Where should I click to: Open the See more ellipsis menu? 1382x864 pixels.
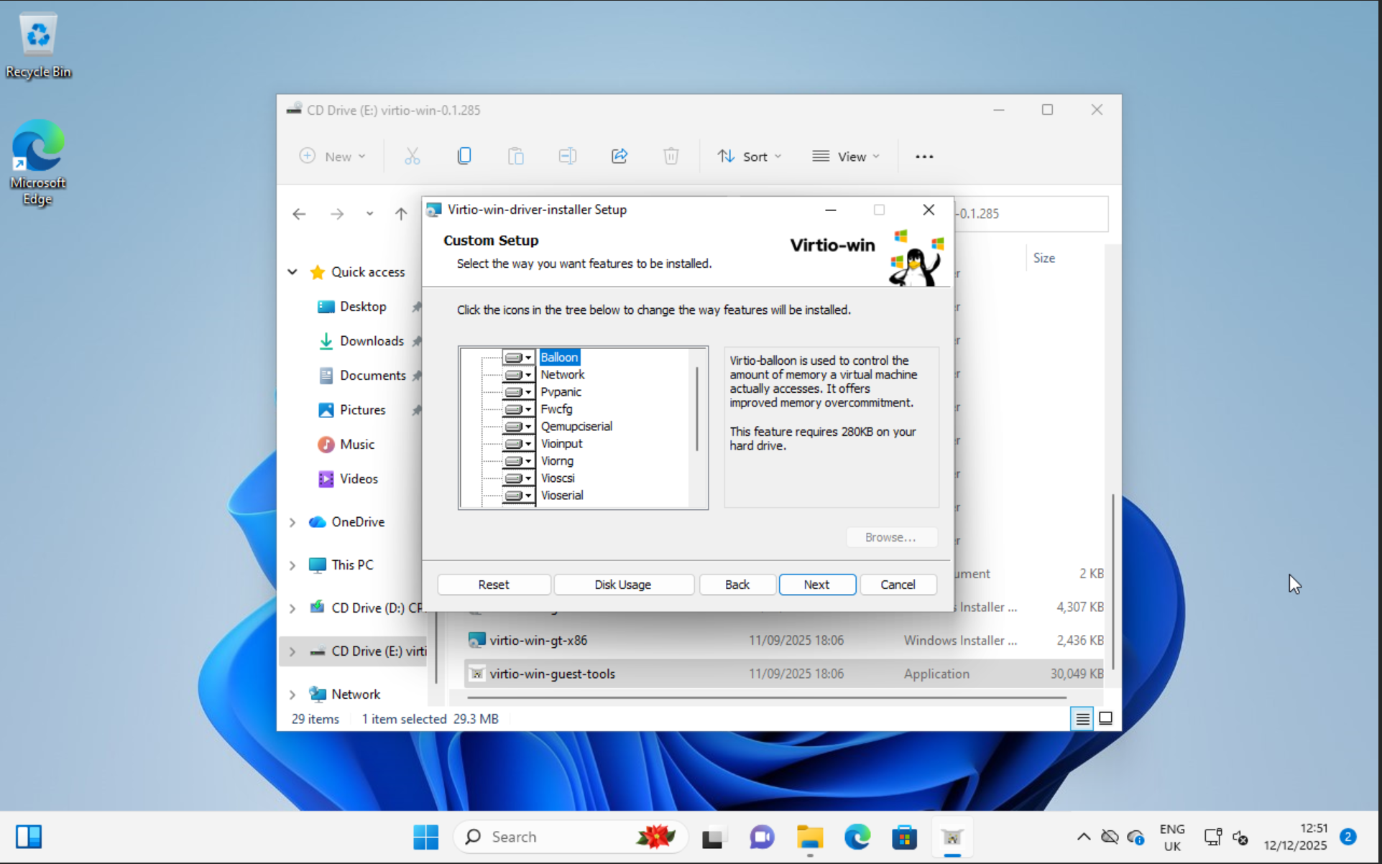924,156
